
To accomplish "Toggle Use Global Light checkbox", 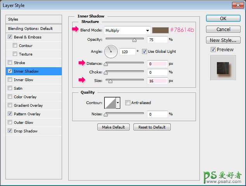I will (144, 52).
